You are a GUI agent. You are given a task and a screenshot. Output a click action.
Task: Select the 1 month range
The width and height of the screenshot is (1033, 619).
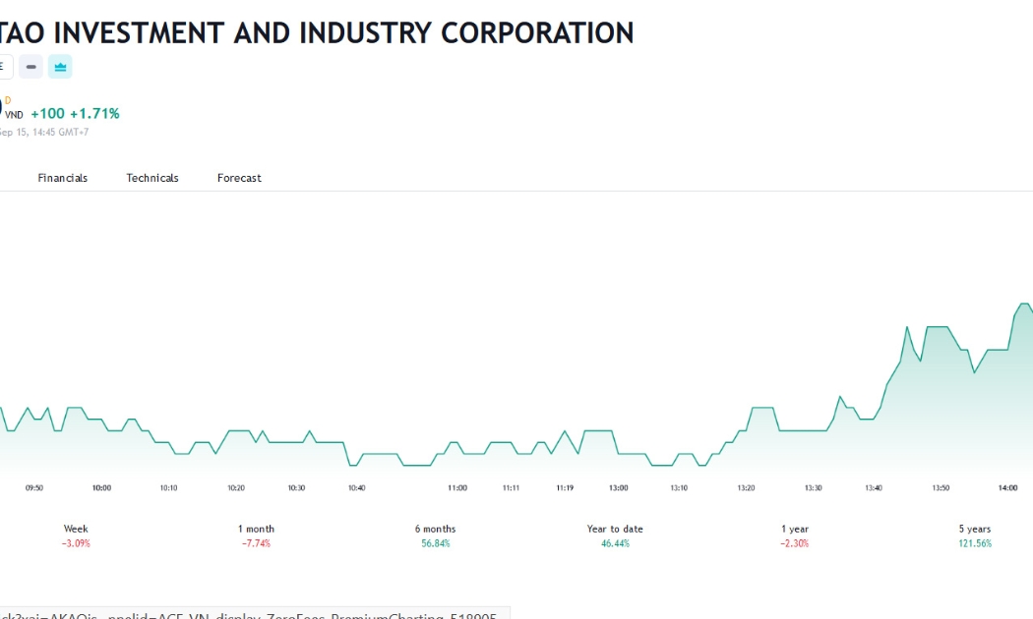click(x=256, y=535)
